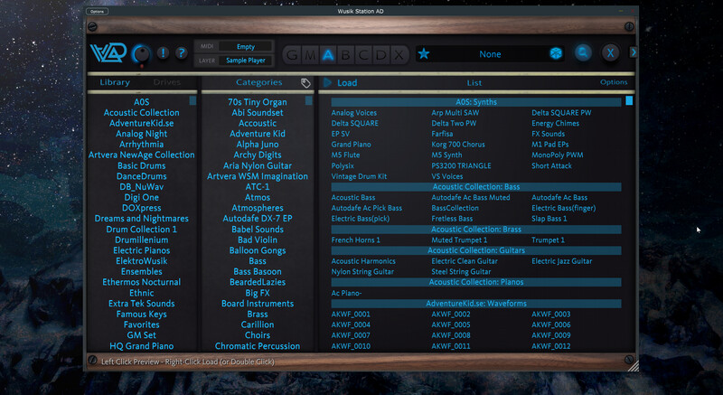The image size is (723, 395).
Task: Click the Library list scrollbar handle
Action: pyautogui.click(x=192, y=100)
